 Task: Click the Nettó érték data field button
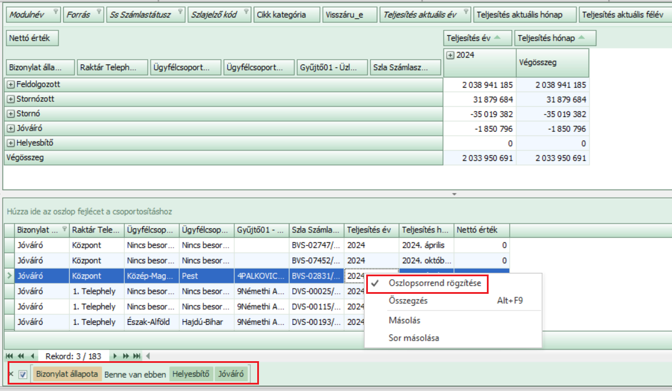pyautogui.click(x=32, y=39)
